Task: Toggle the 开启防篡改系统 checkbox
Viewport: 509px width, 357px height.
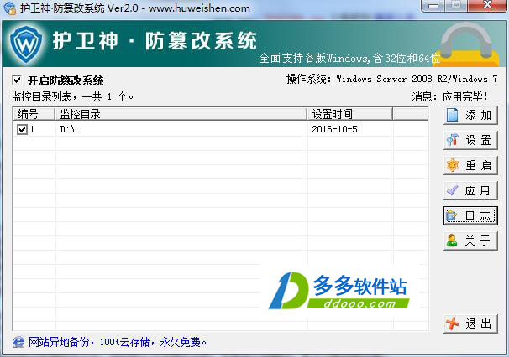Action: point(17,80)
